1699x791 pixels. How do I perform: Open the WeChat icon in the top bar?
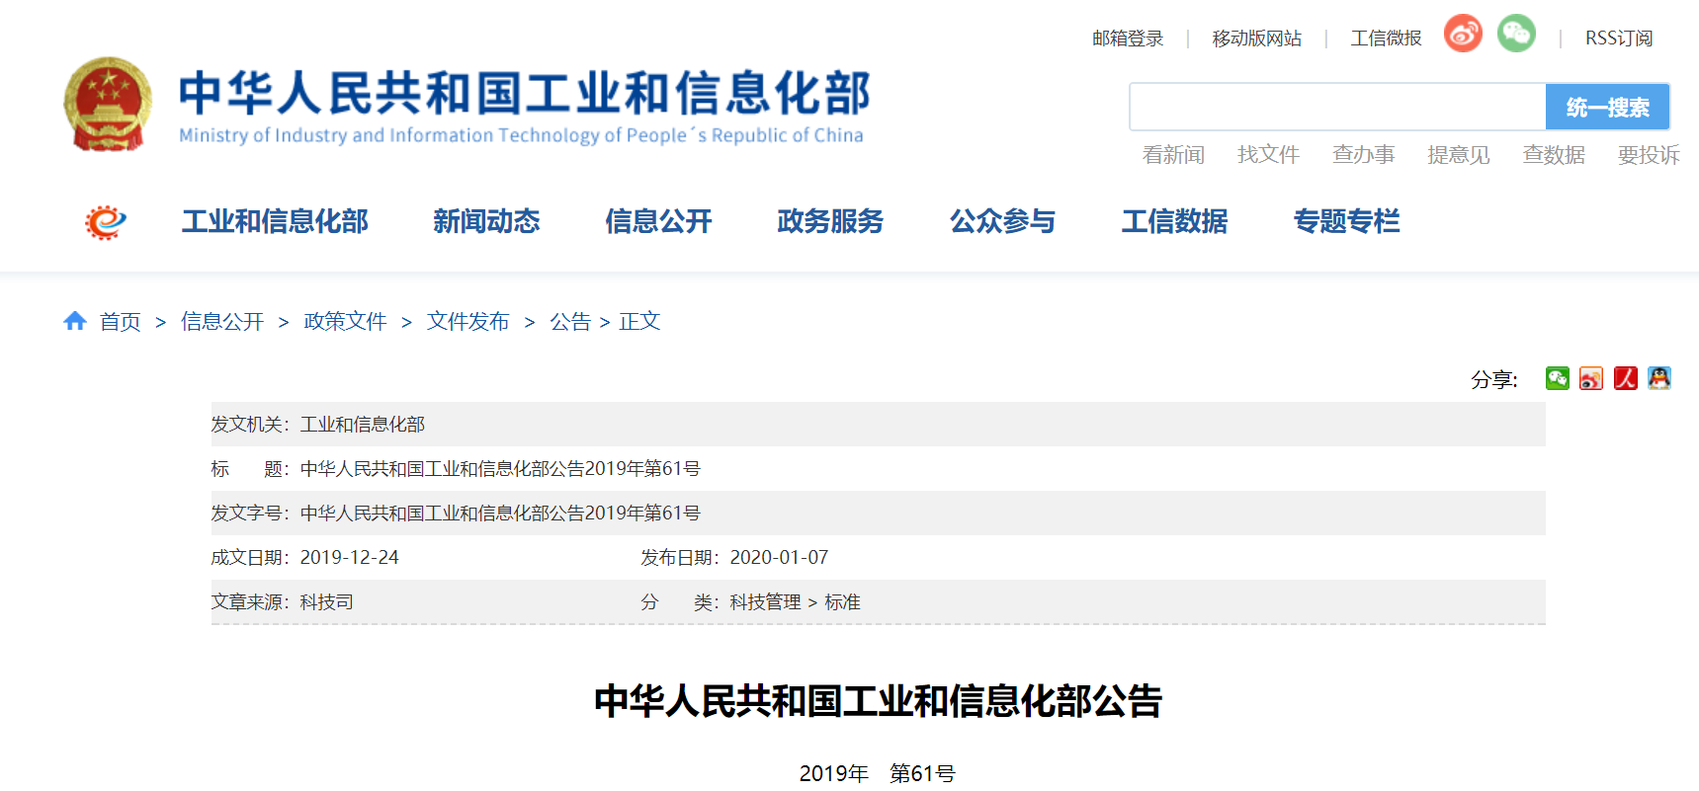click(x=1516, y=35)
